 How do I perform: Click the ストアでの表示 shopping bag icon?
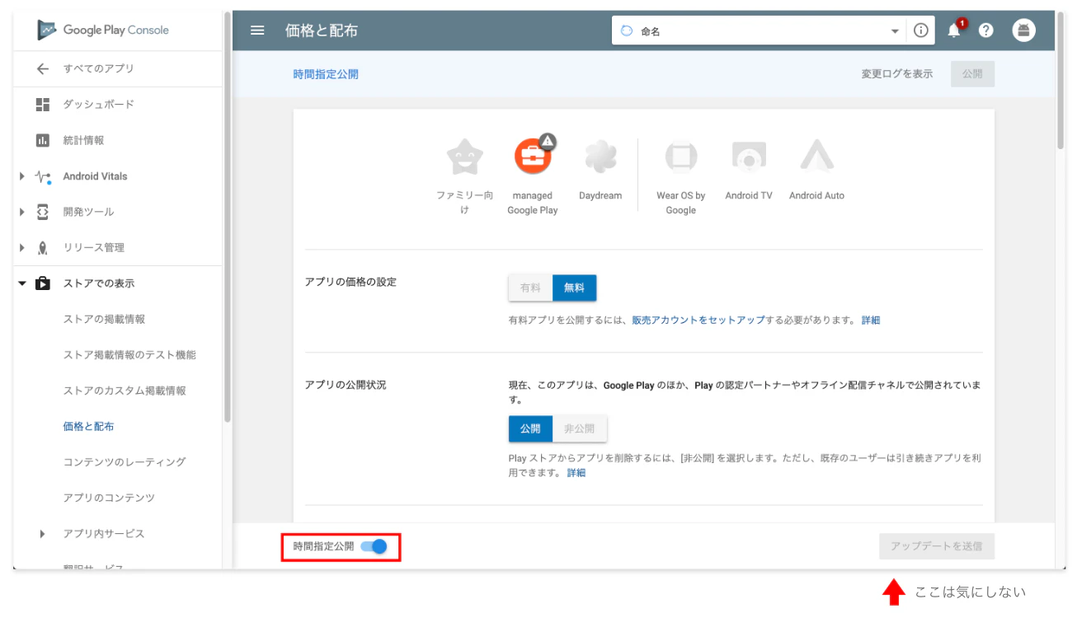pos(43,283)
